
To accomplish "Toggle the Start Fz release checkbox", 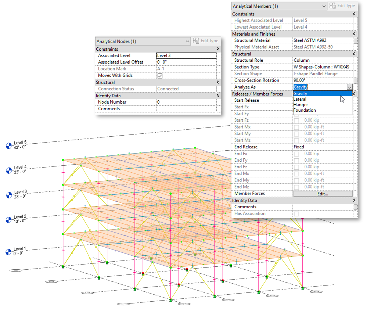I will click(x=296, y=121).
